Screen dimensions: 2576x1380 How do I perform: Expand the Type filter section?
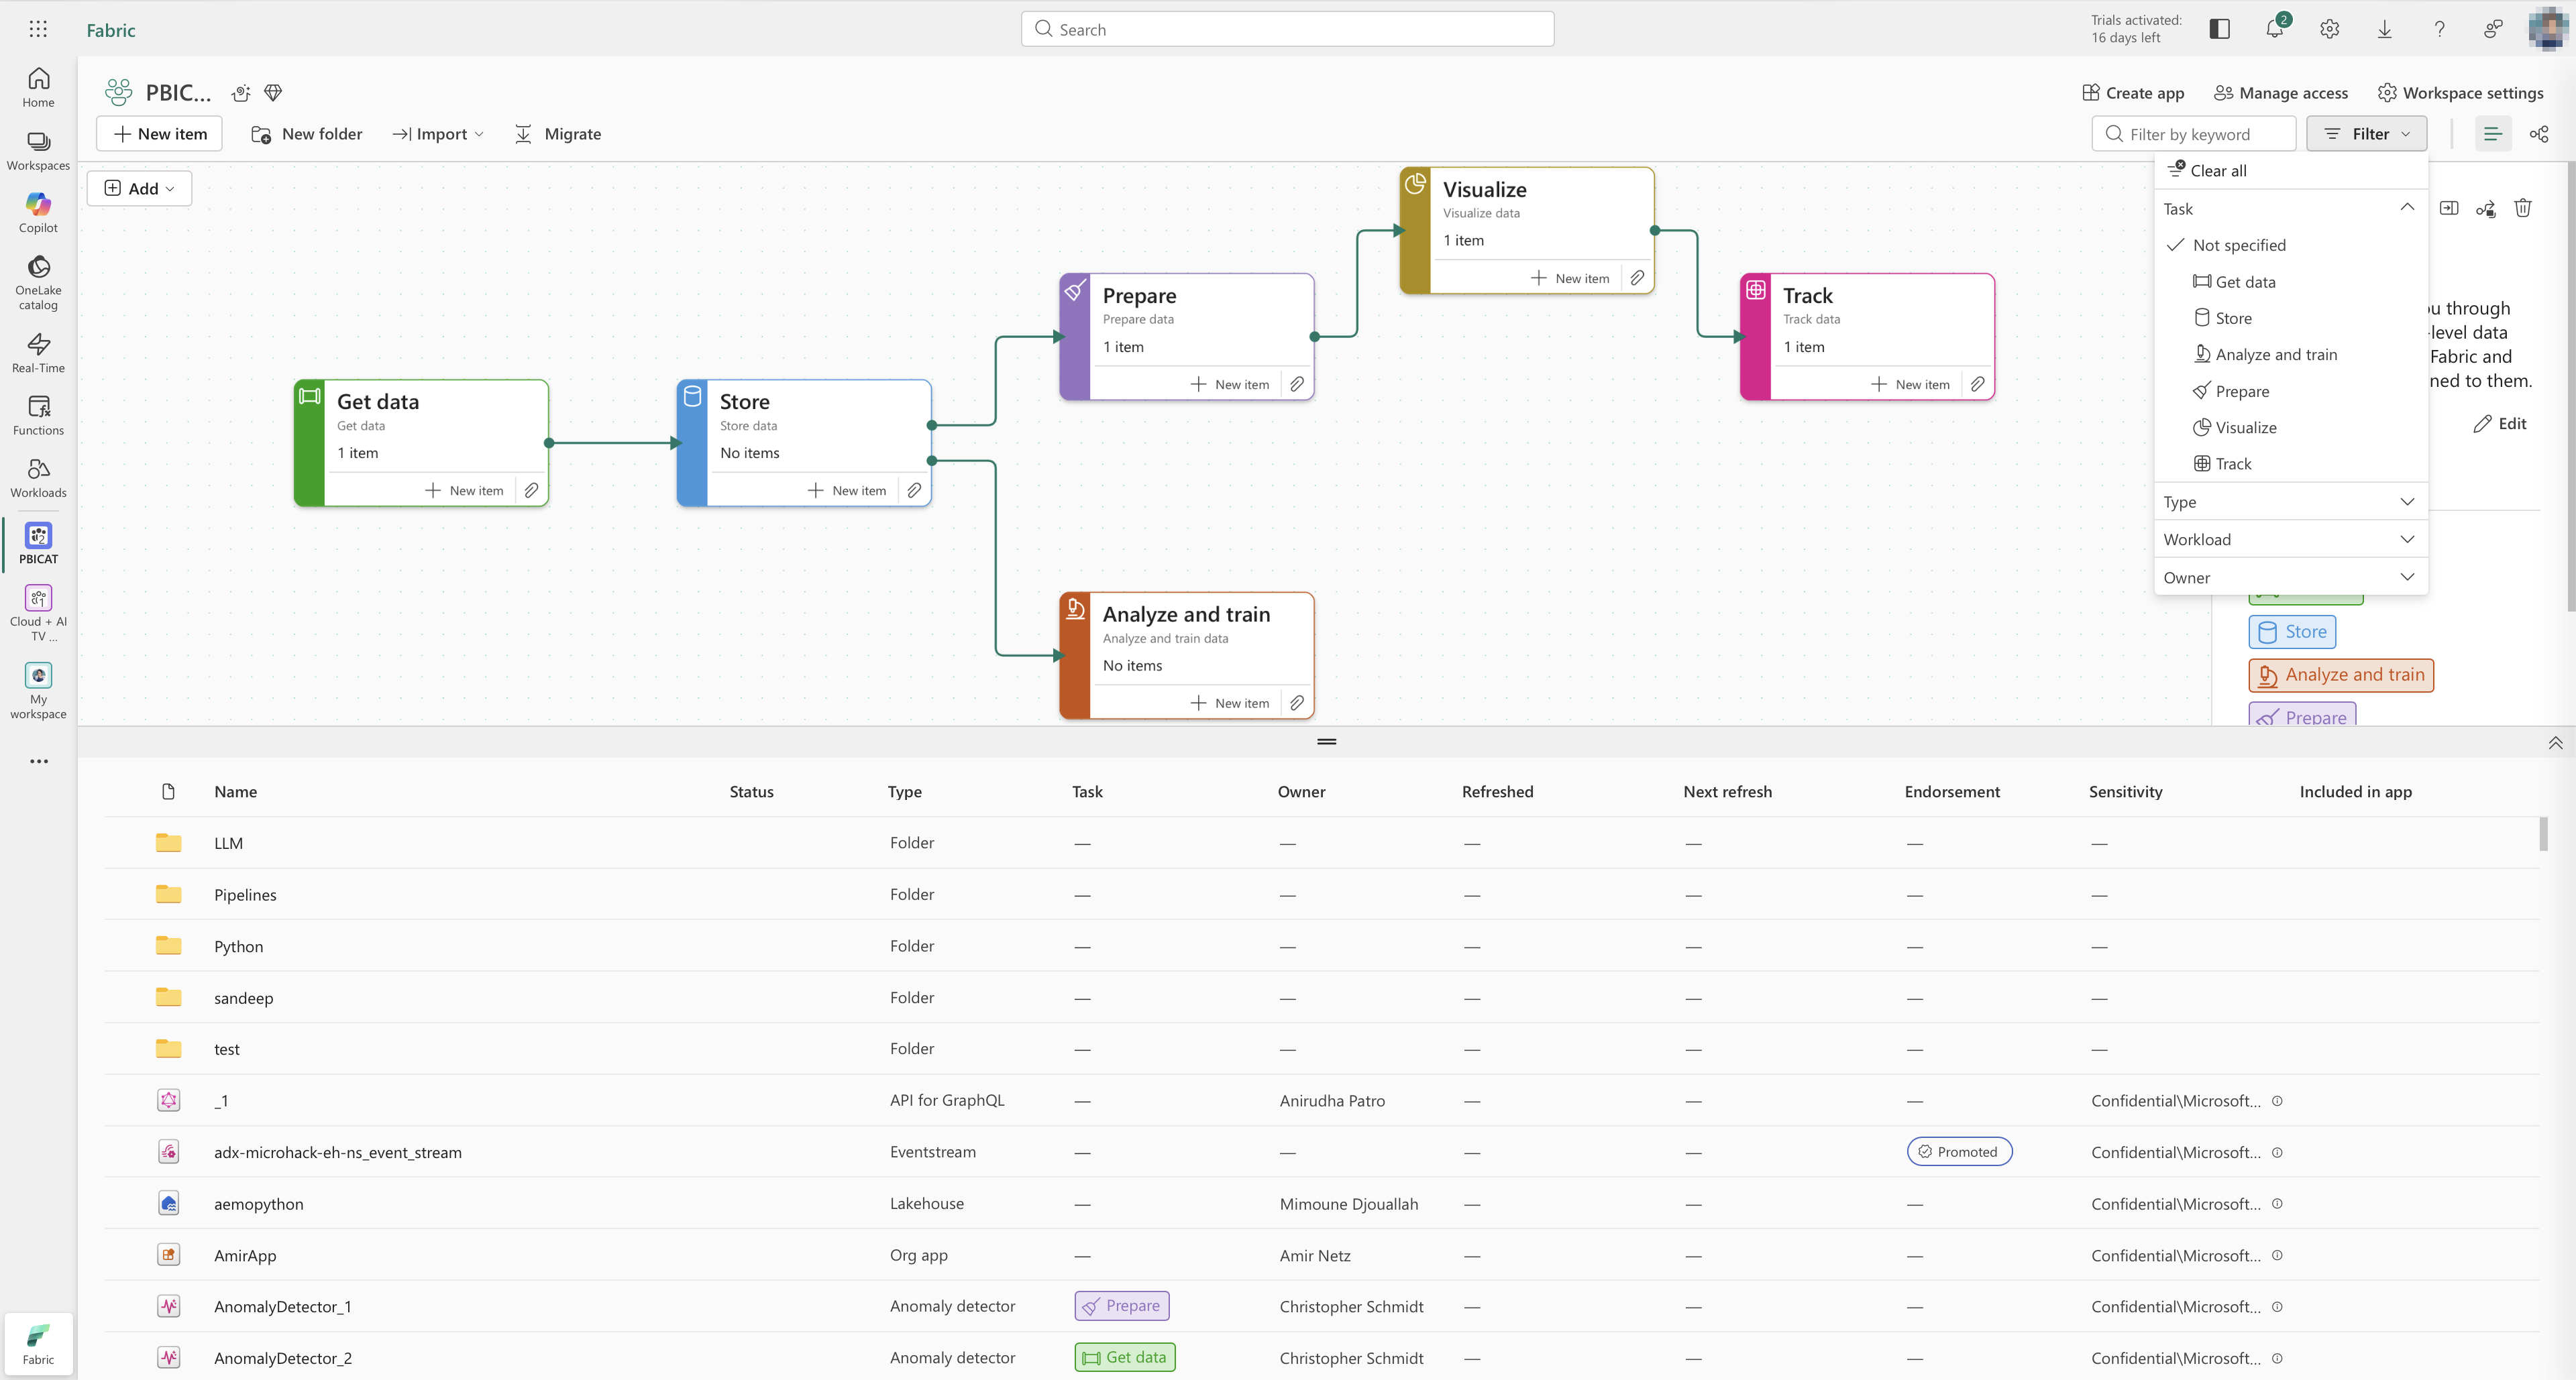click(x=2290, y=502)
